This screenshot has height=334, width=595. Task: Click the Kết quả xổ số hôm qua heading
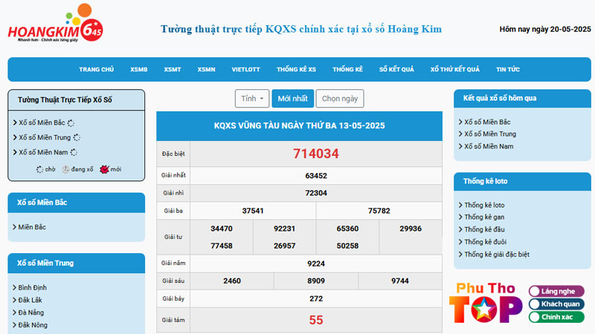point(500,99)
